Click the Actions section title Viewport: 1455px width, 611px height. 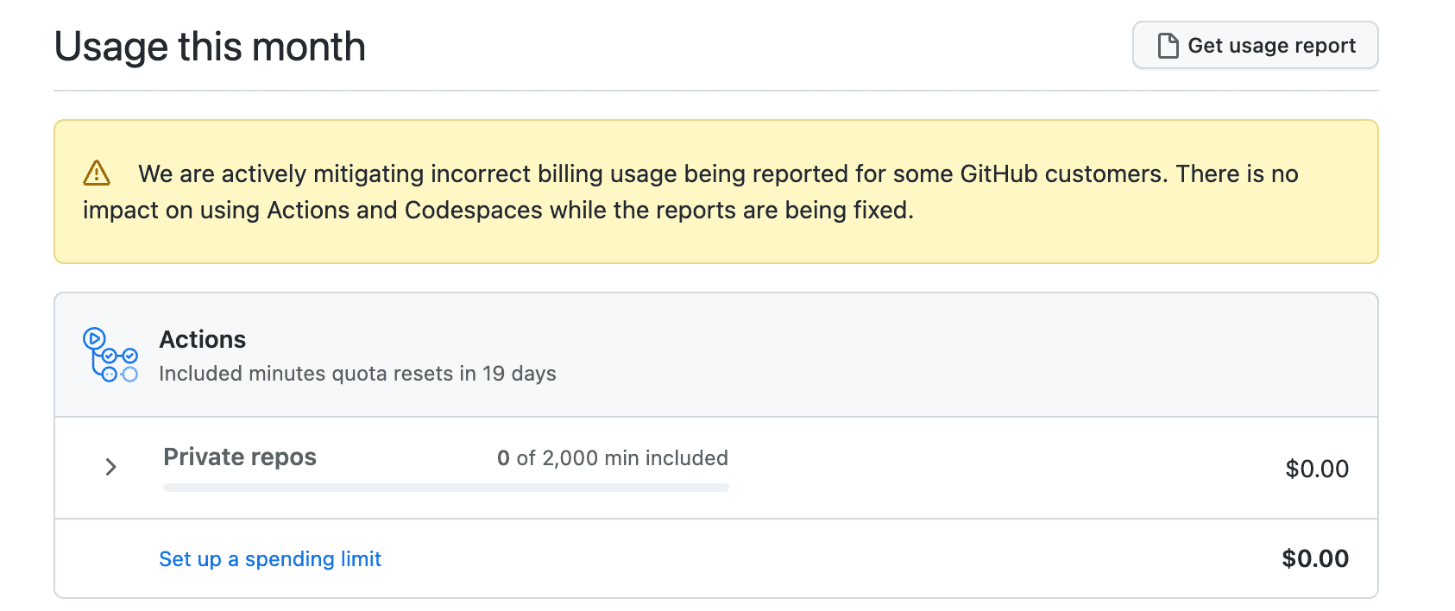203,339
